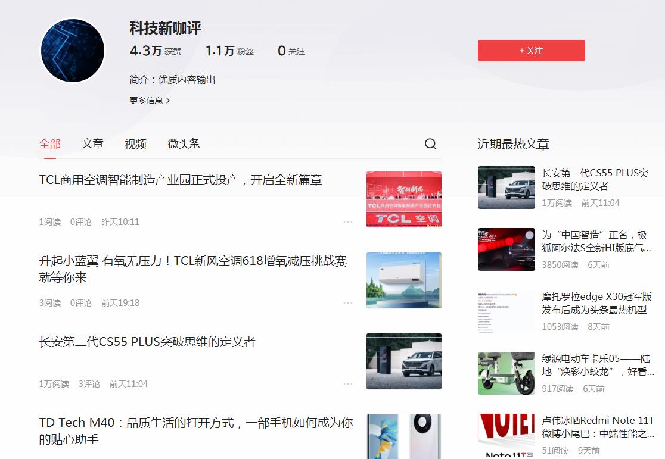Click the 科技新咖评 account name

coord(166,29)
